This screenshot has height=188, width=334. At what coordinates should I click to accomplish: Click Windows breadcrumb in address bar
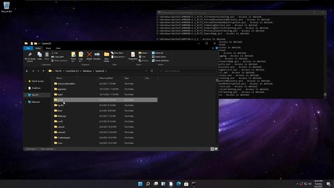coord(87,71)
